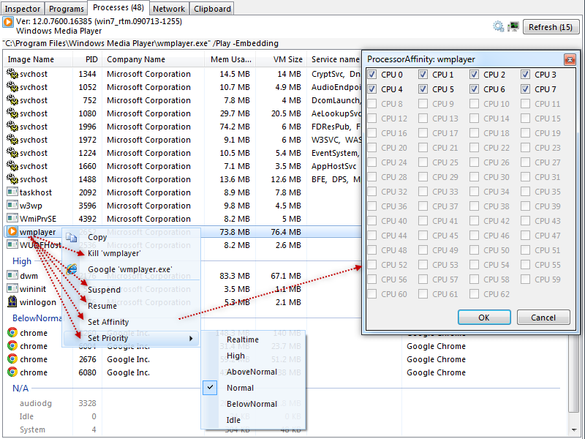The height and width of the screenshot is (439, 585).
Task: Uncheck the CPU 7 checkbox
Action: [525, 89]
